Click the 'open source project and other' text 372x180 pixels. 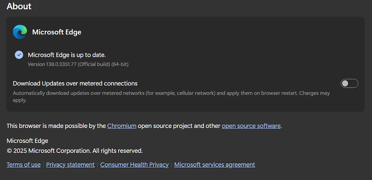pyautogui.click(x=179, y=126)
